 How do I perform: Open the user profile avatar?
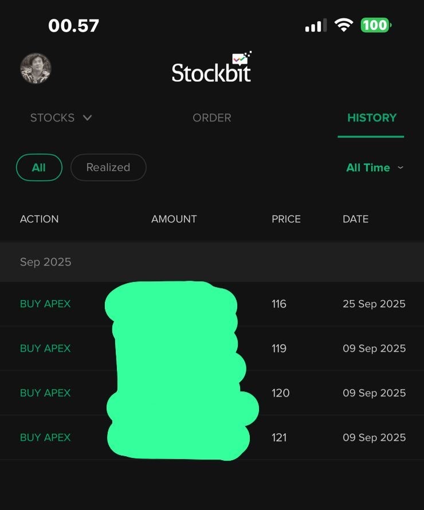coord(36,69)
